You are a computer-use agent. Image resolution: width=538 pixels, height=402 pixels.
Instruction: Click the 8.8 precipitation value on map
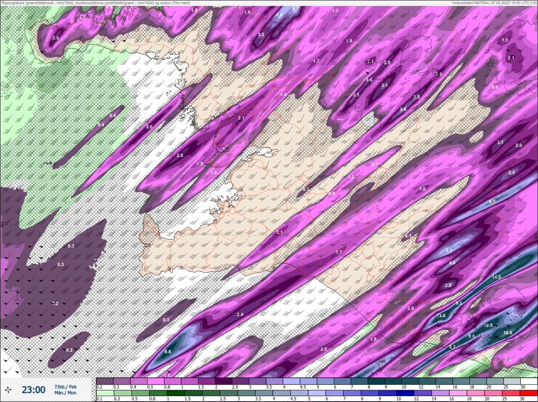point(168,352)
